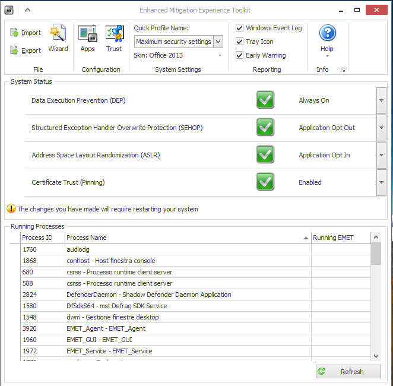
Task: Click the DEP green checkmark status icon
Action: 265,100
